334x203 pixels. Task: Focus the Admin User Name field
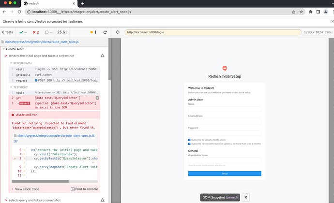pos(225,109)
